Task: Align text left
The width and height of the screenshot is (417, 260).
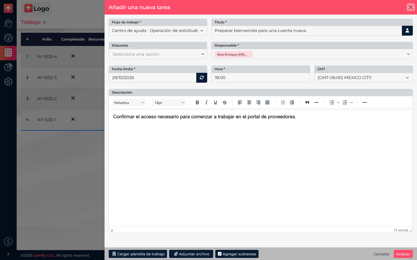Action: pos(240,102)
